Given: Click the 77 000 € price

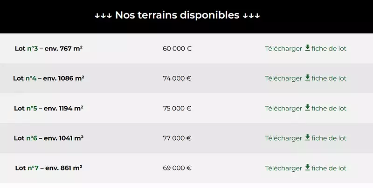Looking at the screenshot, I should click(177, 138).
